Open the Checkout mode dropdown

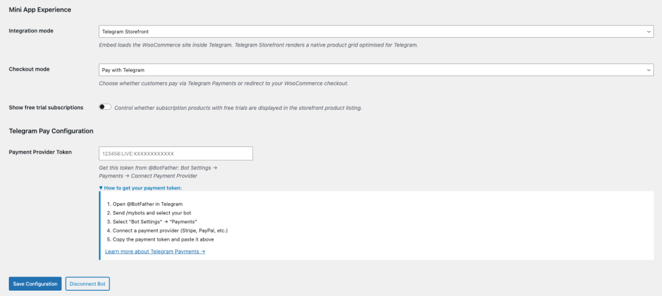[x=375, y=69]
